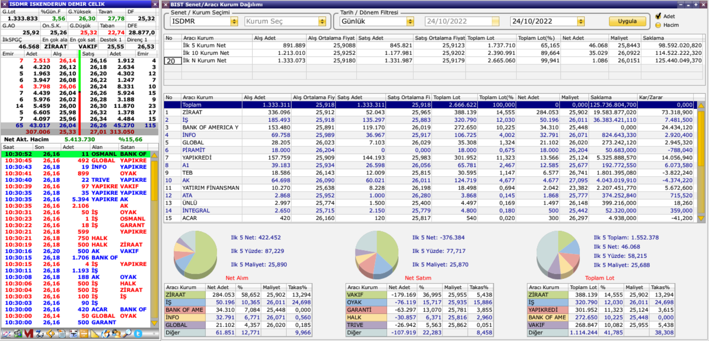Screen dimensions: 709x341
Task: Open the Kurum Seç dropdown arrow
Action: 322,21
